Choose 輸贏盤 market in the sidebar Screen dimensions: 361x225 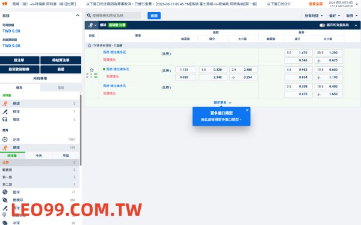[40, 170]
